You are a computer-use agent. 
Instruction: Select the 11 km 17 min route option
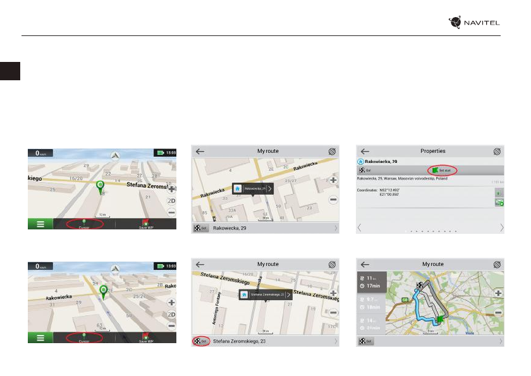[x=371, y=282]
